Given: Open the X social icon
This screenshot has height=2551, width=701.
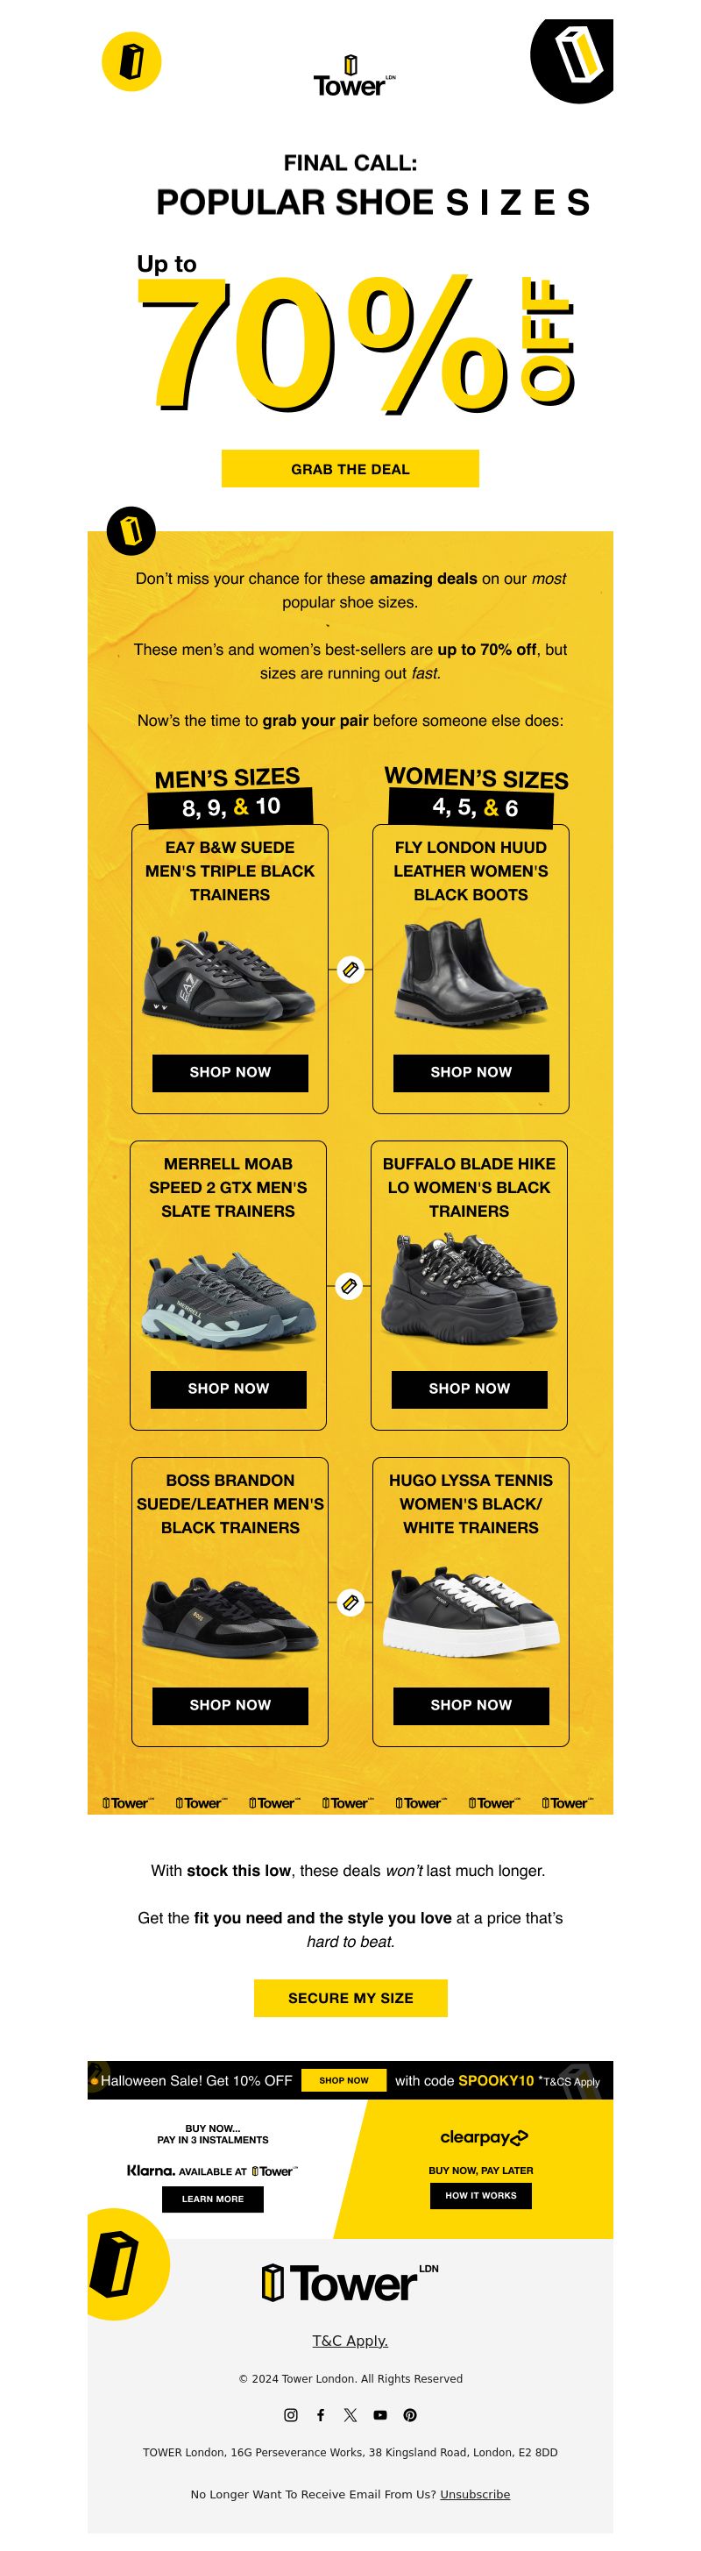Looking at the screenshot, I should (x=350, y=2414).
